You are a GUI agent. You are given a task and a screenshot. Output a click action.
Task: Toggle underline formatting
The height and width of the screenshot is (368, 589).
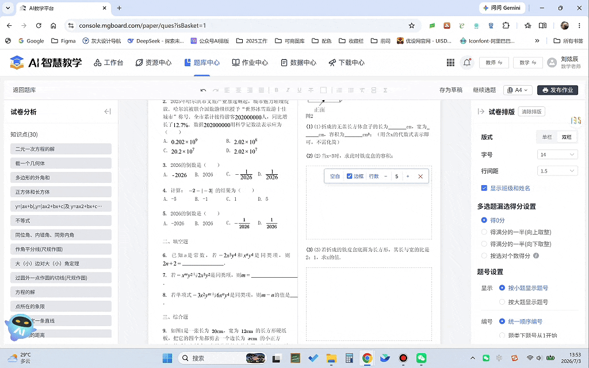click(x=299, y=90)
